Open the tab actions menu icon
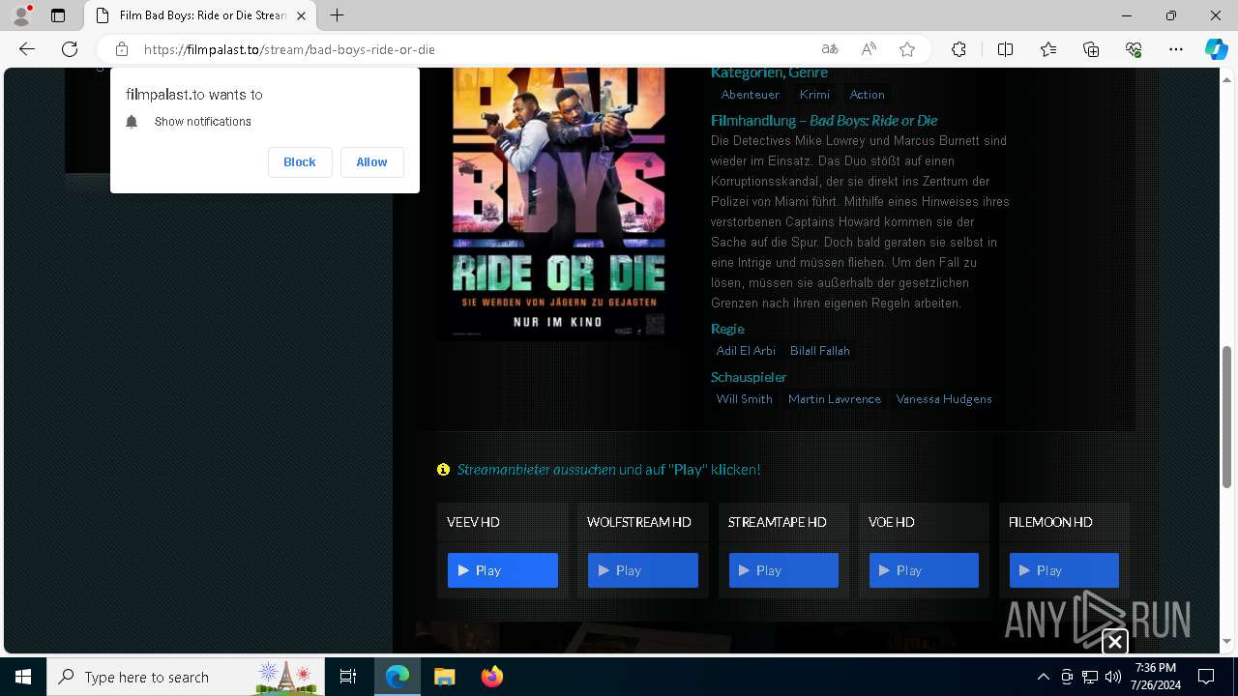The height and width of the screenshot is (696, 1238). pyautogui.click(x=58, y=15)
